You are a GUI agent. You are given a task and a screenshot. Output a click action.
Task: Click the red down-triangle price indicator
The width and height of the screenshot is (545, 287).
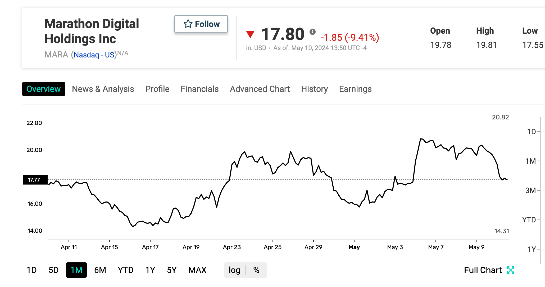[250, 34]
